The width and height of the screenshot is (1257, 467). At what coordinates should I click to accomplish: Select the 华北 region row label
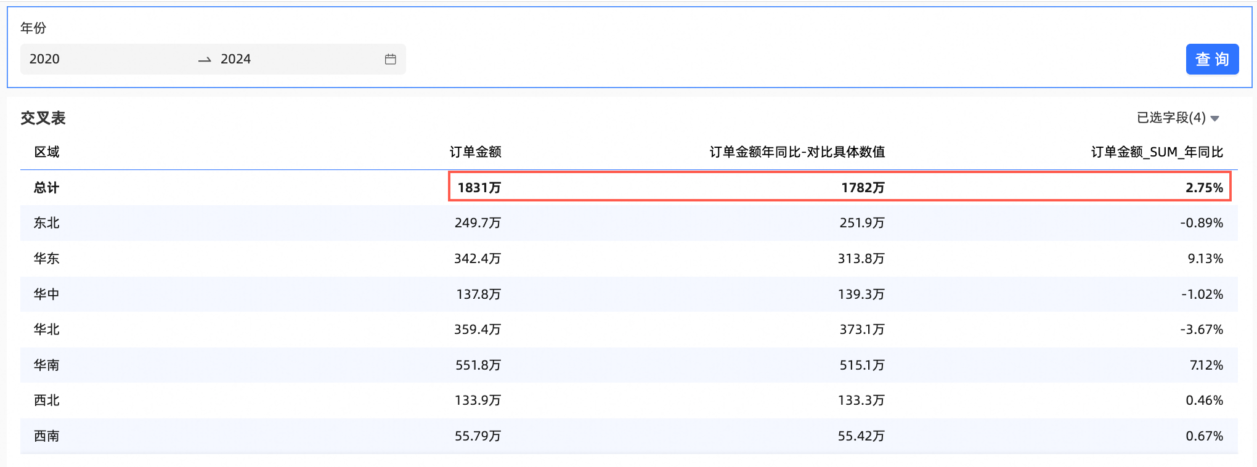pos(47,330)
